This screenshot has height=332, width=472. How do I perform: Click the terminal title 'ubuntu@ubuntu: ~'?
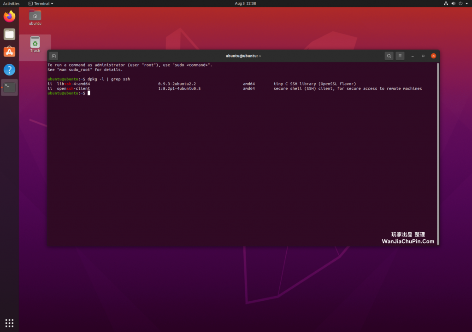tap(243, 56)
